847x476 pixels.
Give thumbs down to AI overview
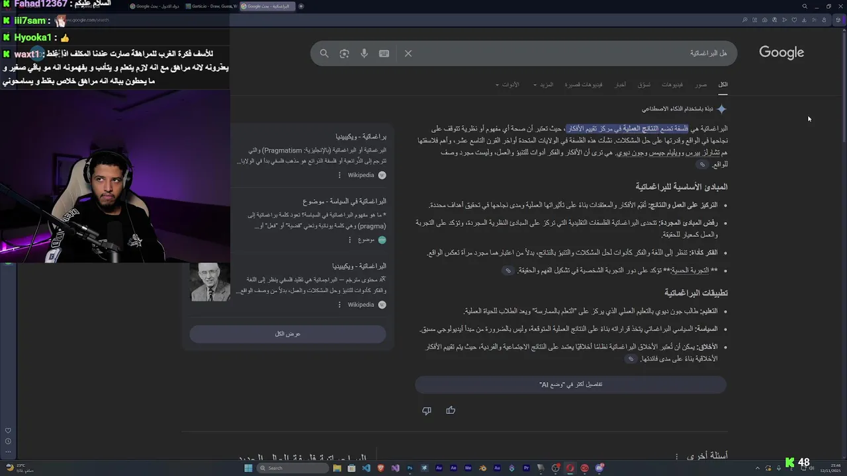click(427, 411)
